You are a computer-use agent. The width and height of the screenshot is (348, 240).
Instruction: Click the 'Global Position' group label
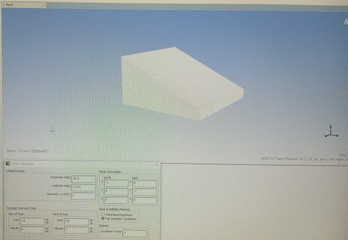(16, 171)
